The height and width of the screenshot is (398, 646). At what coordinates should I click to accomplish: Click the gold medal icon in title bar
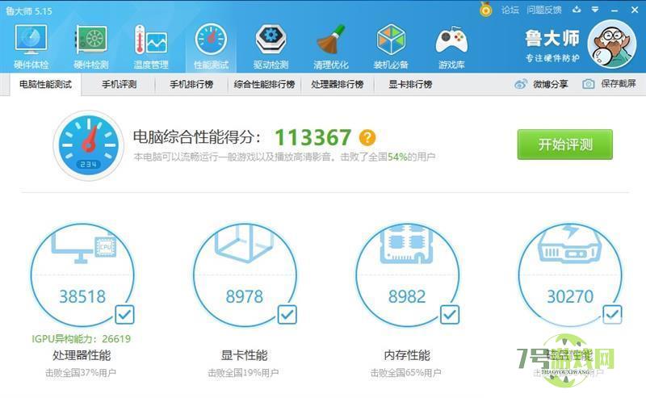pyautogui.click(x=486, y=9)
